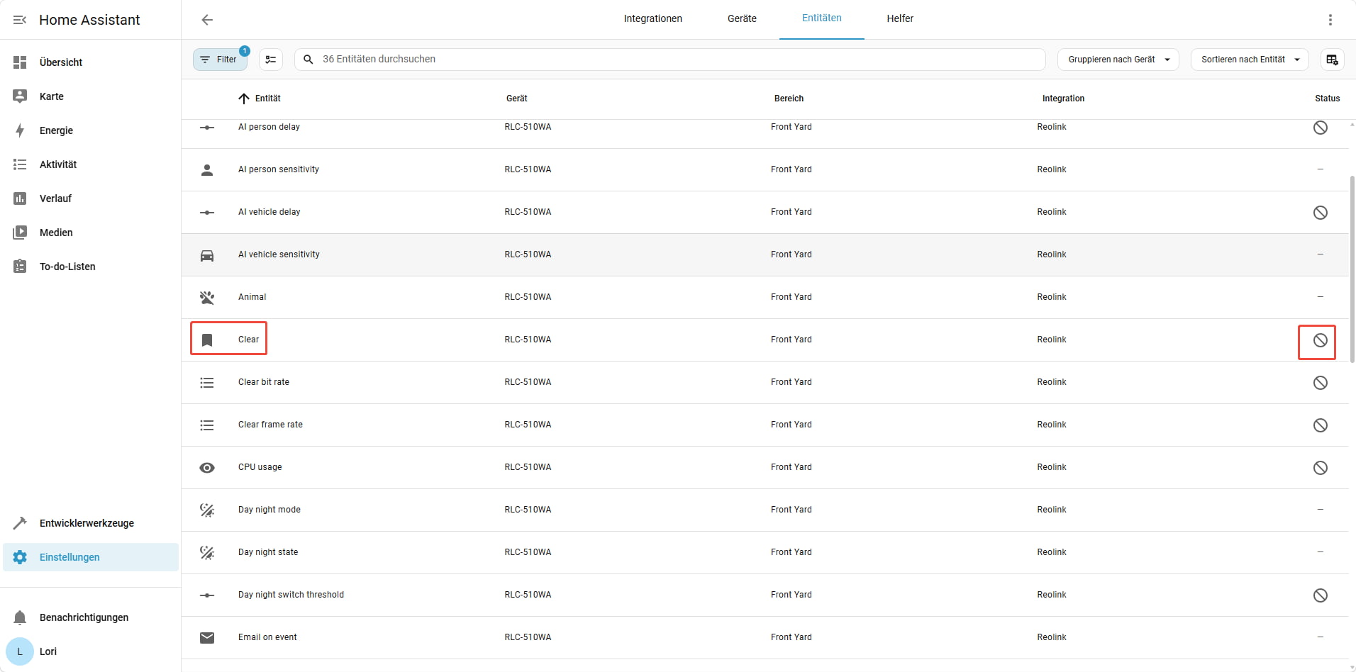The image size is (1356, 672).
Task: Sort by the Bereich column header
Action: [x=789, y=99]
